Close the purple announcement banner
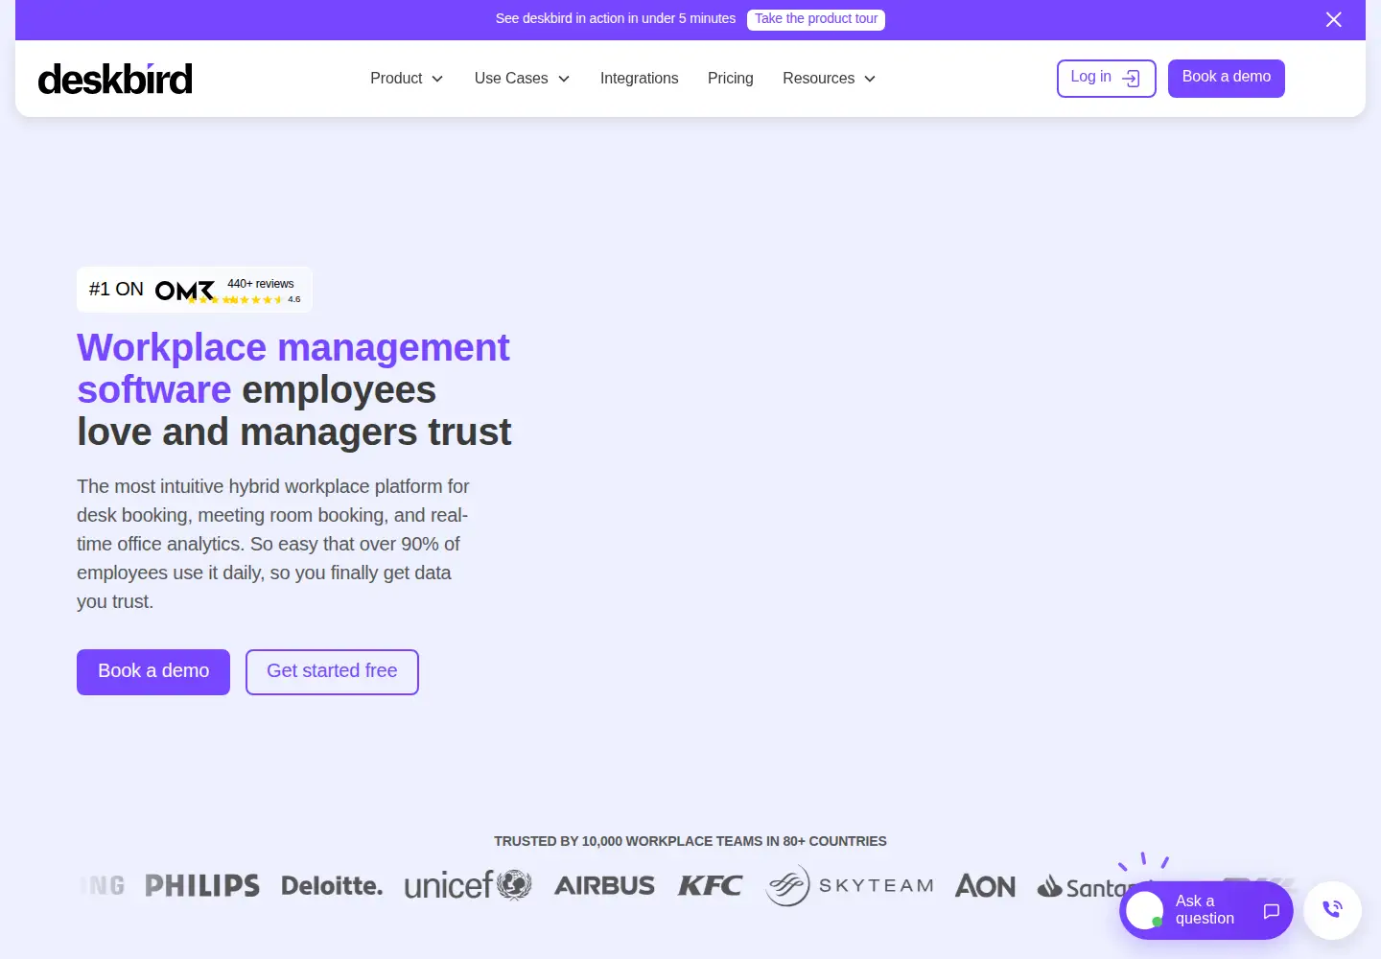The image size is (1381, 959). (x=1333, y=19)
